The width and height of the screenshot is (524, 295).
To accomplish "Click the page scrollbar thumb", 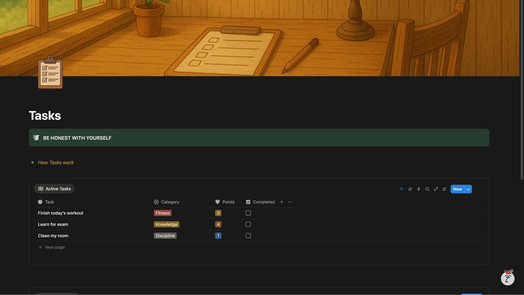I will point(521,90).
